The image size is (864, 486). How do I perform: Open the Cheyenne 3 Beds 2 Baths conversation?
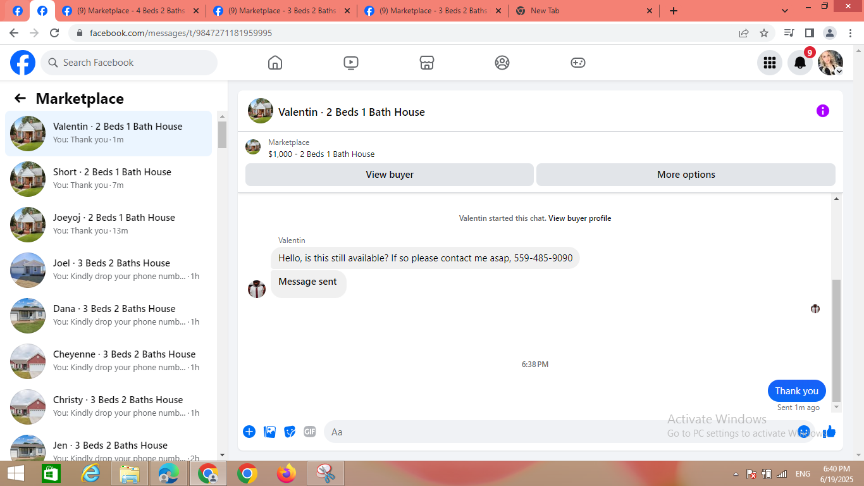pyautogui.click(x=108, y=361)
